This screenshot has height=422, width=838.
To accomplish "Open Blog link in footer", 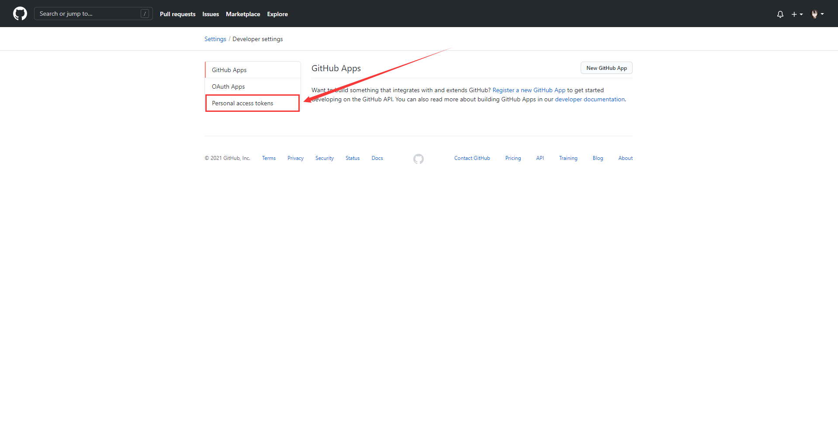I will [x=598, y=158].
